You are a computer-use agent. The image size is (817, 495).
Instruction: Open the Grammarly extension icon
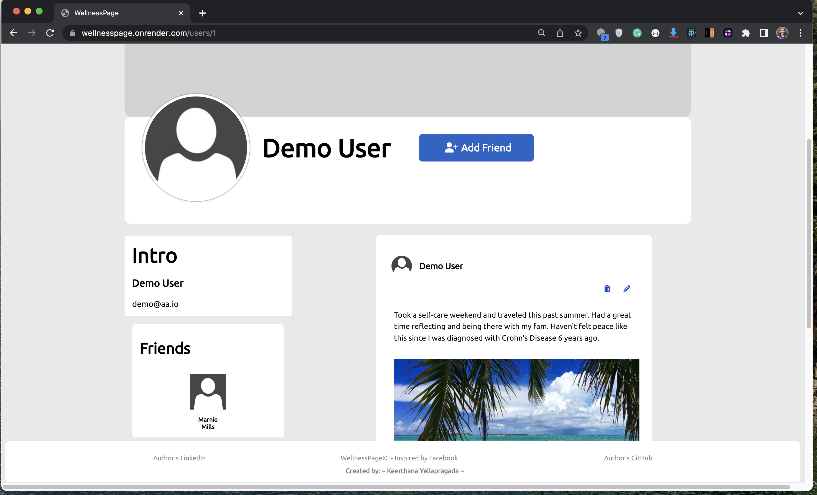pos(637,33)
